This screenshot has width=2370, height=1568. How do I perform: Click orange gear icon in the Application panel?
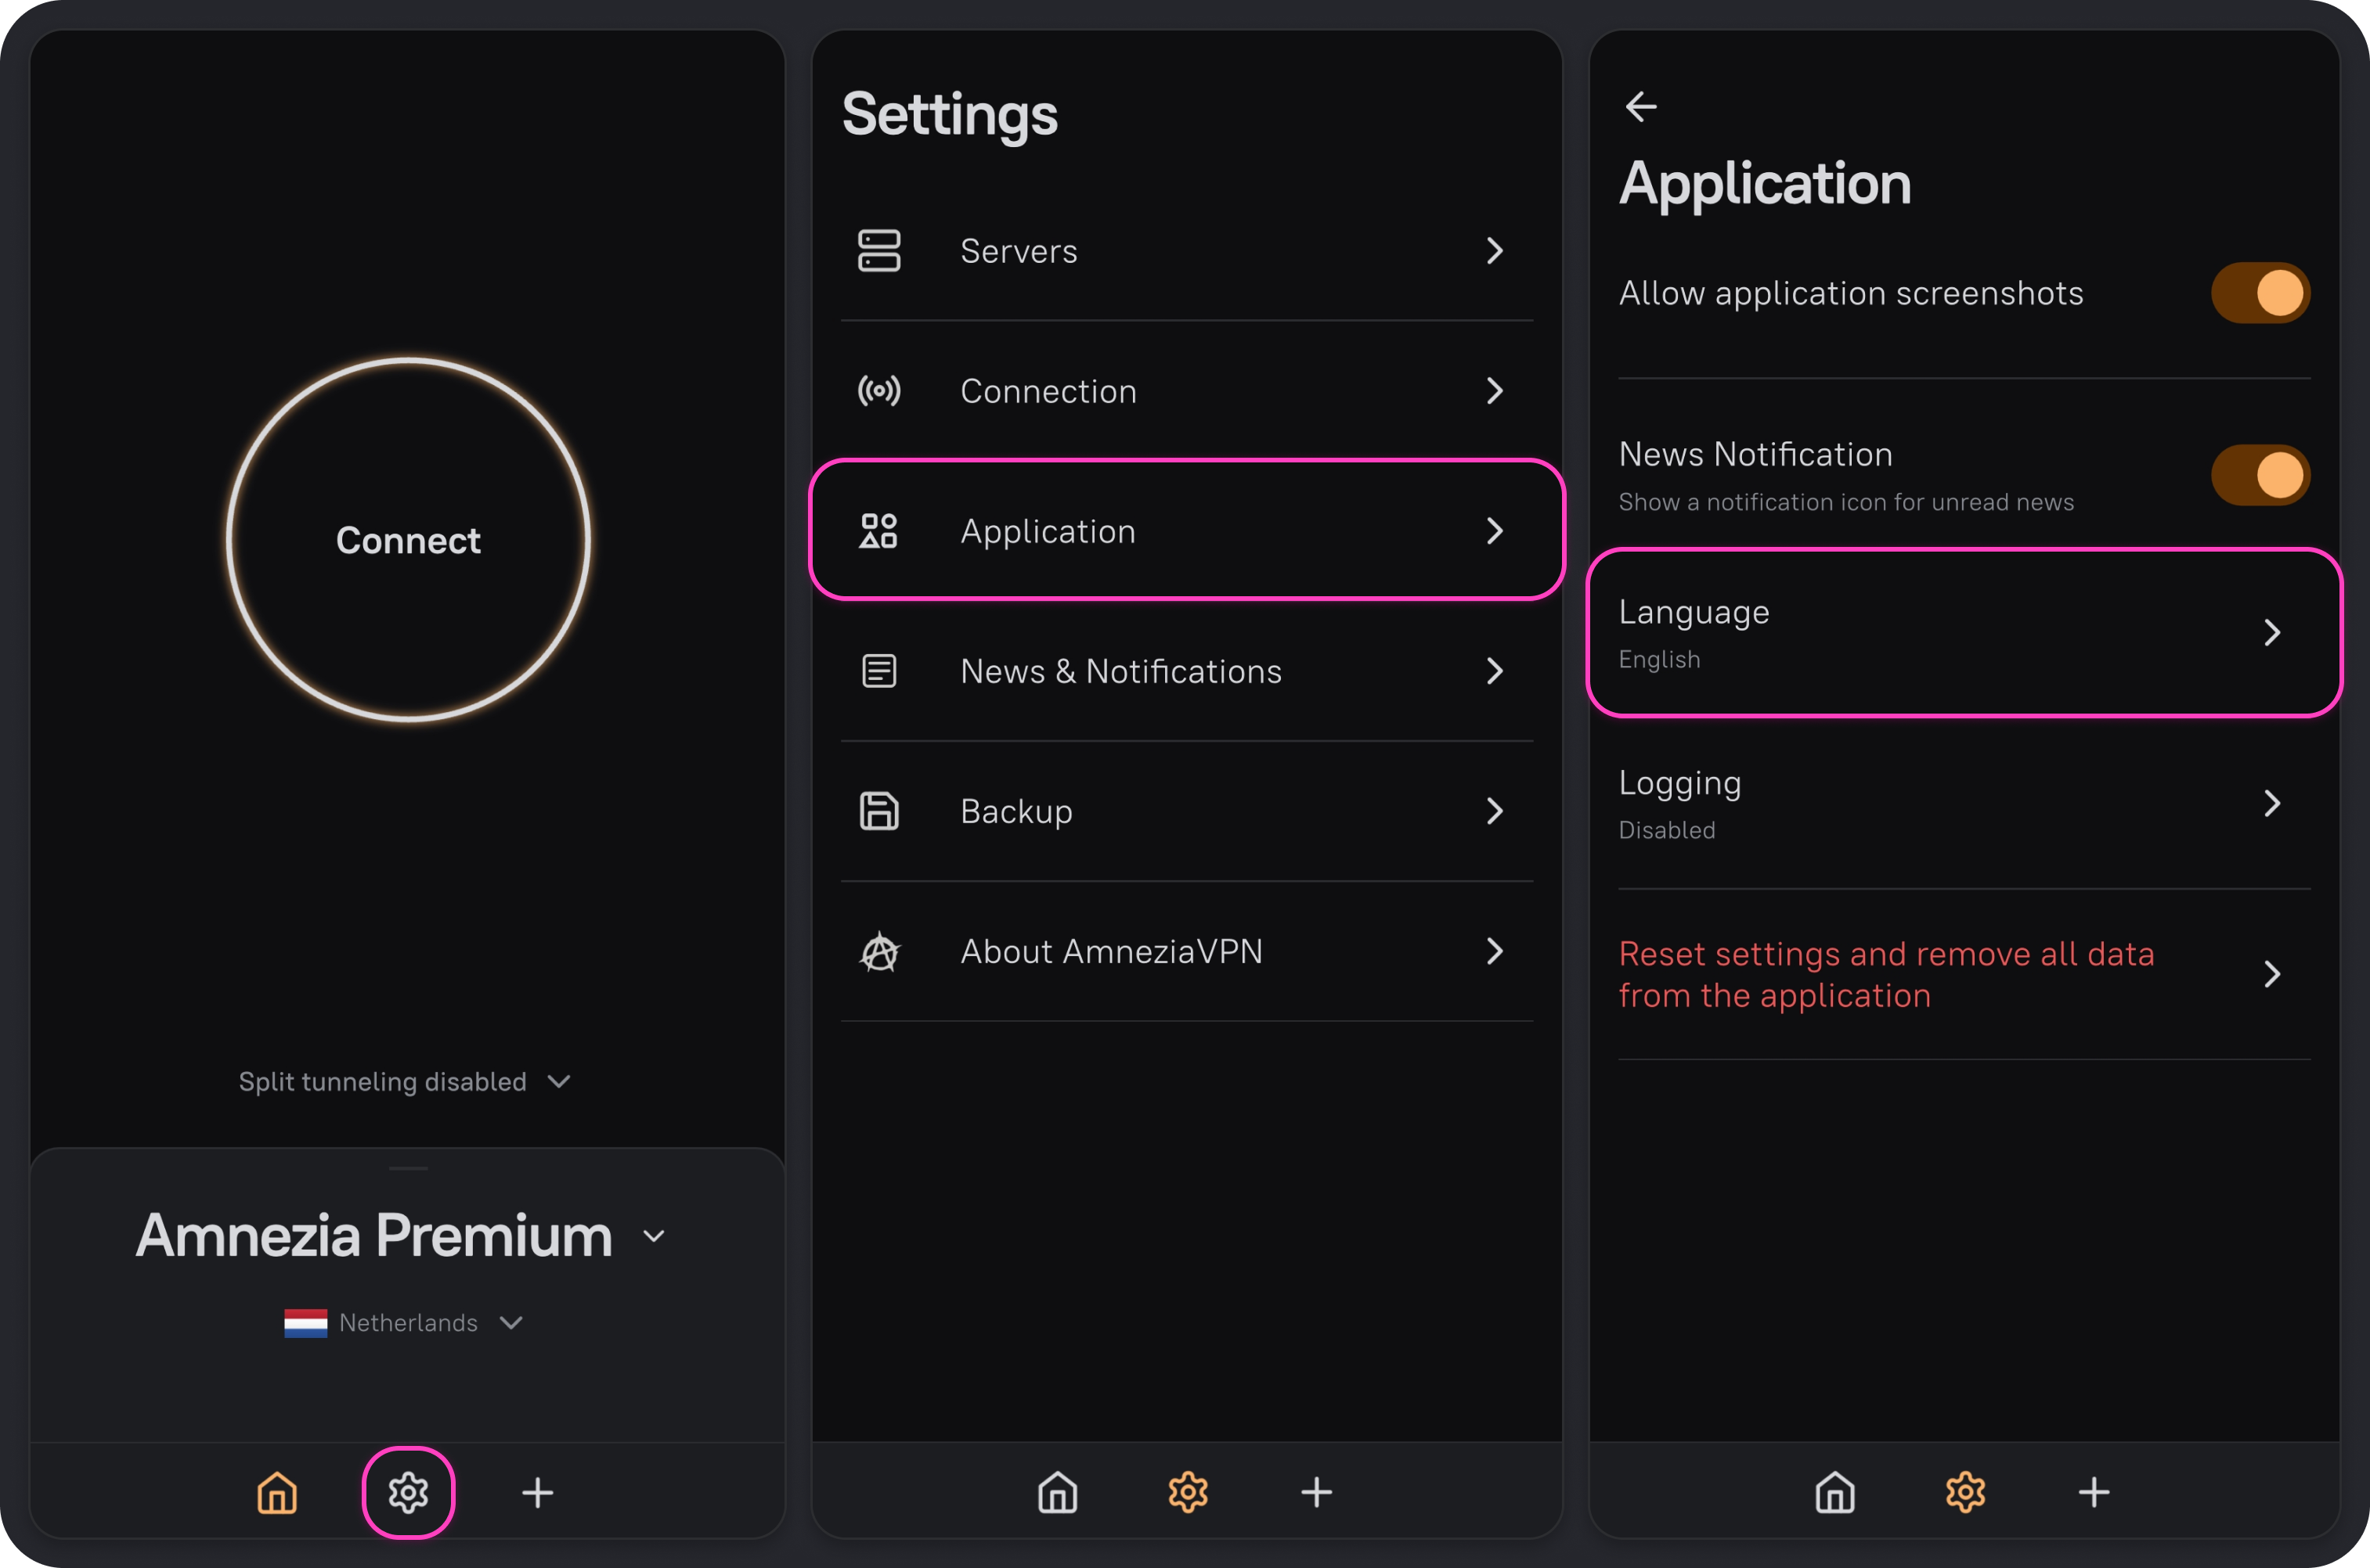click(x=1965, y=1493)
